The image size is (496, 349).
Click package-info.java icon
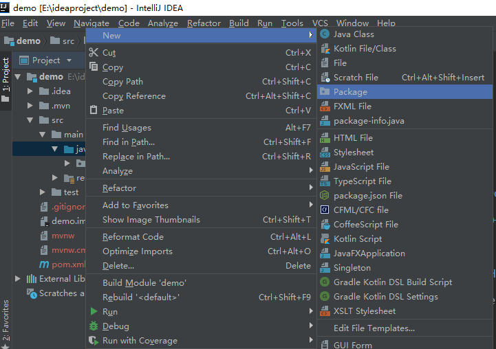[325, 121]
